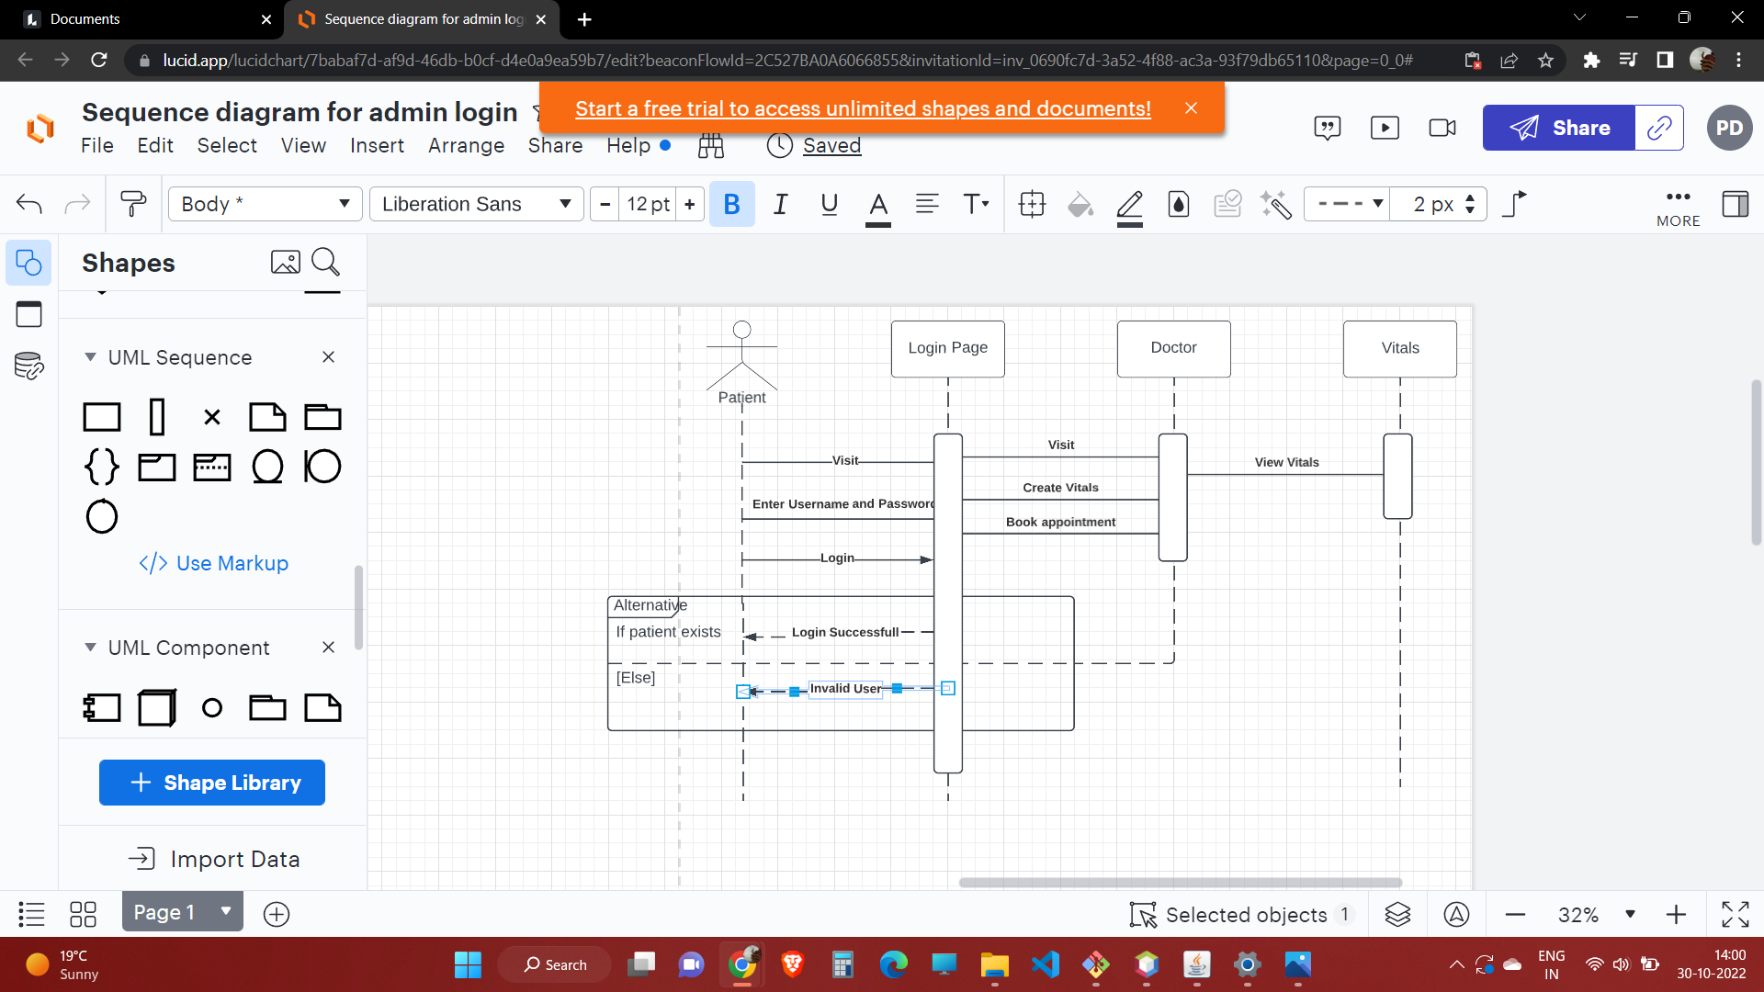Click the free trial banner link
The height and width of the screenshot is (992, 1764).
(863, 108)
